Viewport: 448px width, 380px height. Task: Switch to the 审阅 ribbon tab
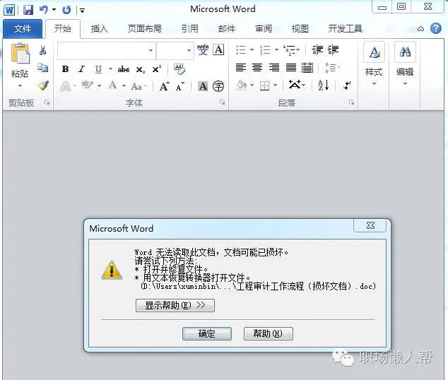click(x=263, y=28)
